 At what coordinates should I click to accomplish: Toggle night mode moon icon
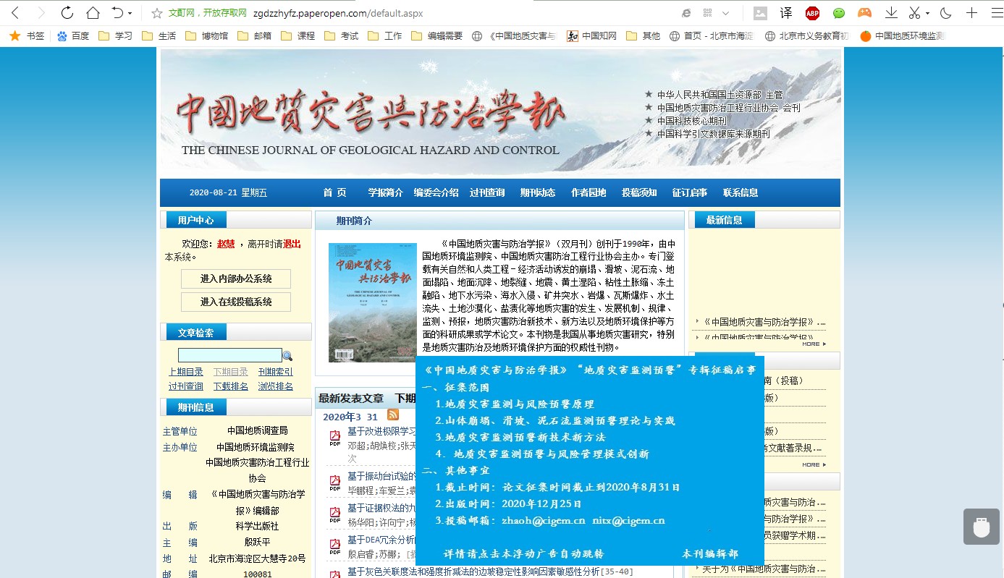pyautogui.click(x=945, y=13)
